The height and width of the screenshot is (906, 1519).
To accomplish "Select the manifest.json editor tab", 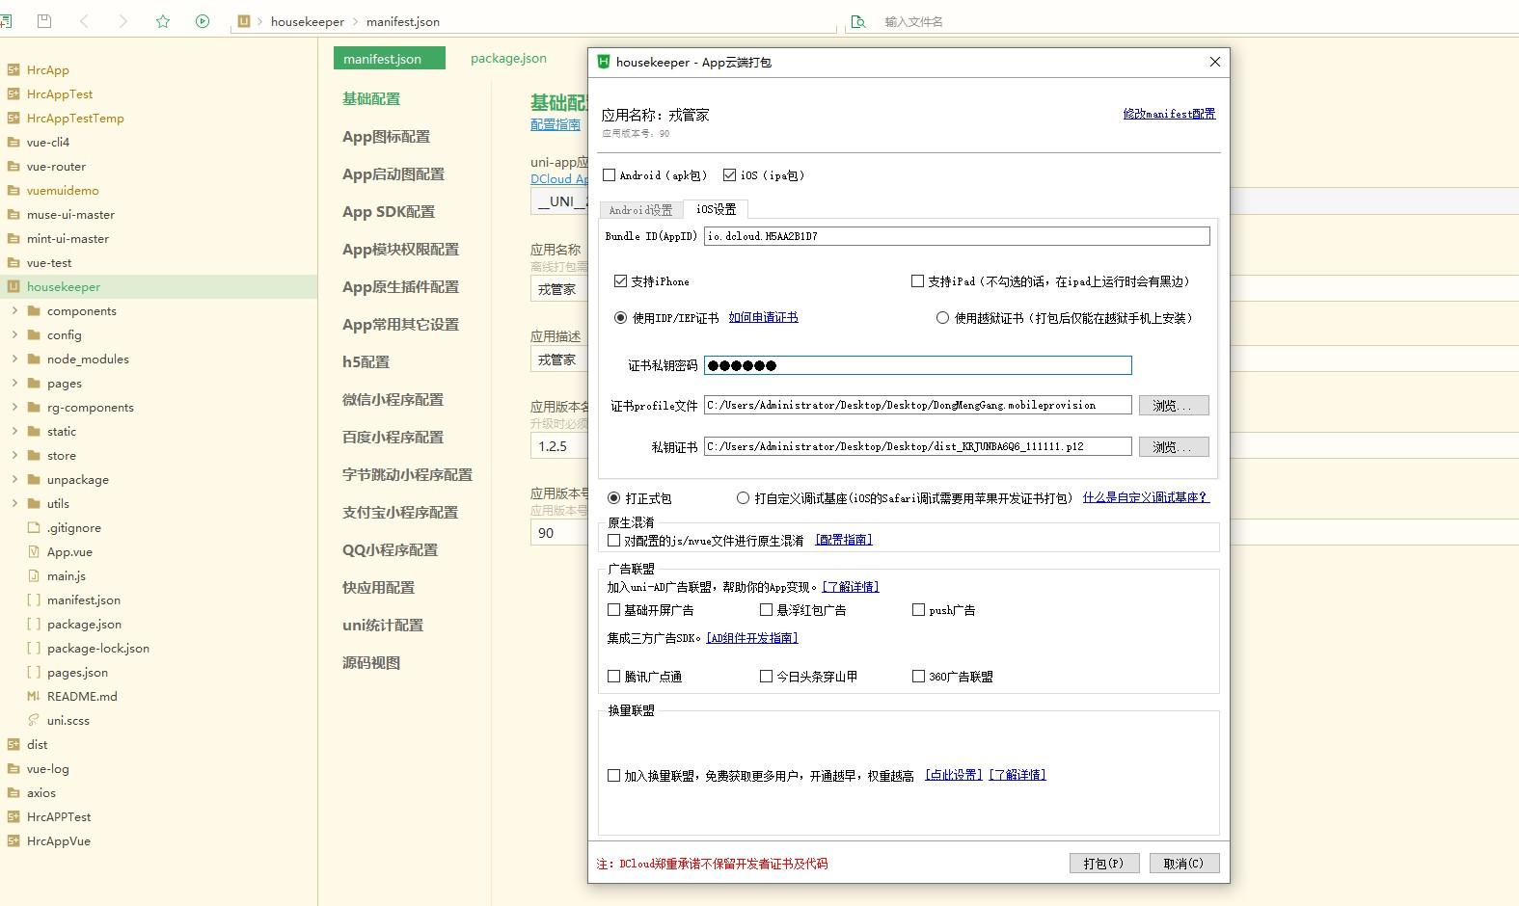I will 390,58.
